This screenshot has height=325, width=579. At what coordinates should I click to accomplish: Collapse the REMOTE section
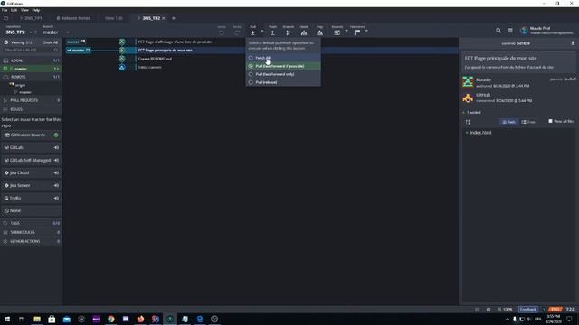click(31, 77)
